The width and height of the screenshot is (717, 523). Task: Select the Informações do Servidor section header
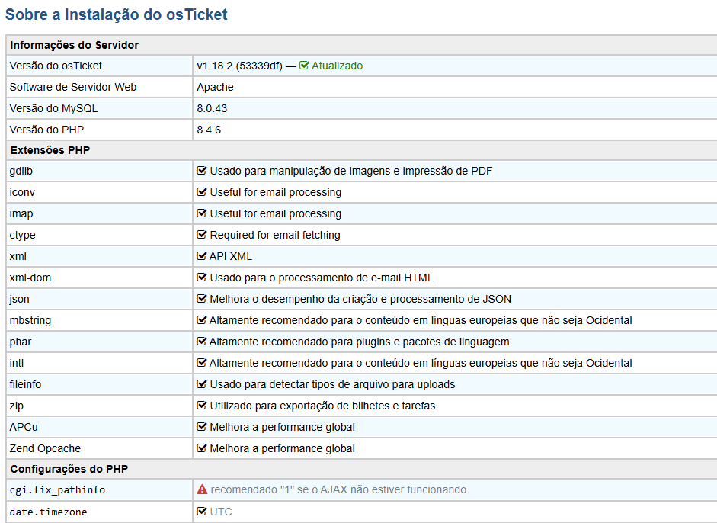coord(74,45)
